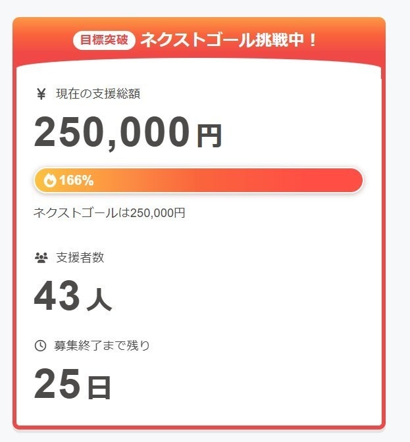The height and width of the screenshot is (442, 410).
Task: Click the flame icon in progress bar
Action: [50, 180]
